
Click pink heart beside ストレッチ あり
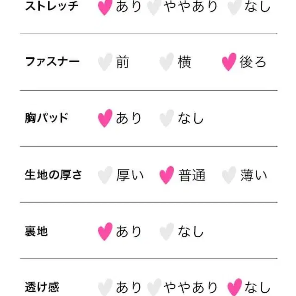point(105,6)
